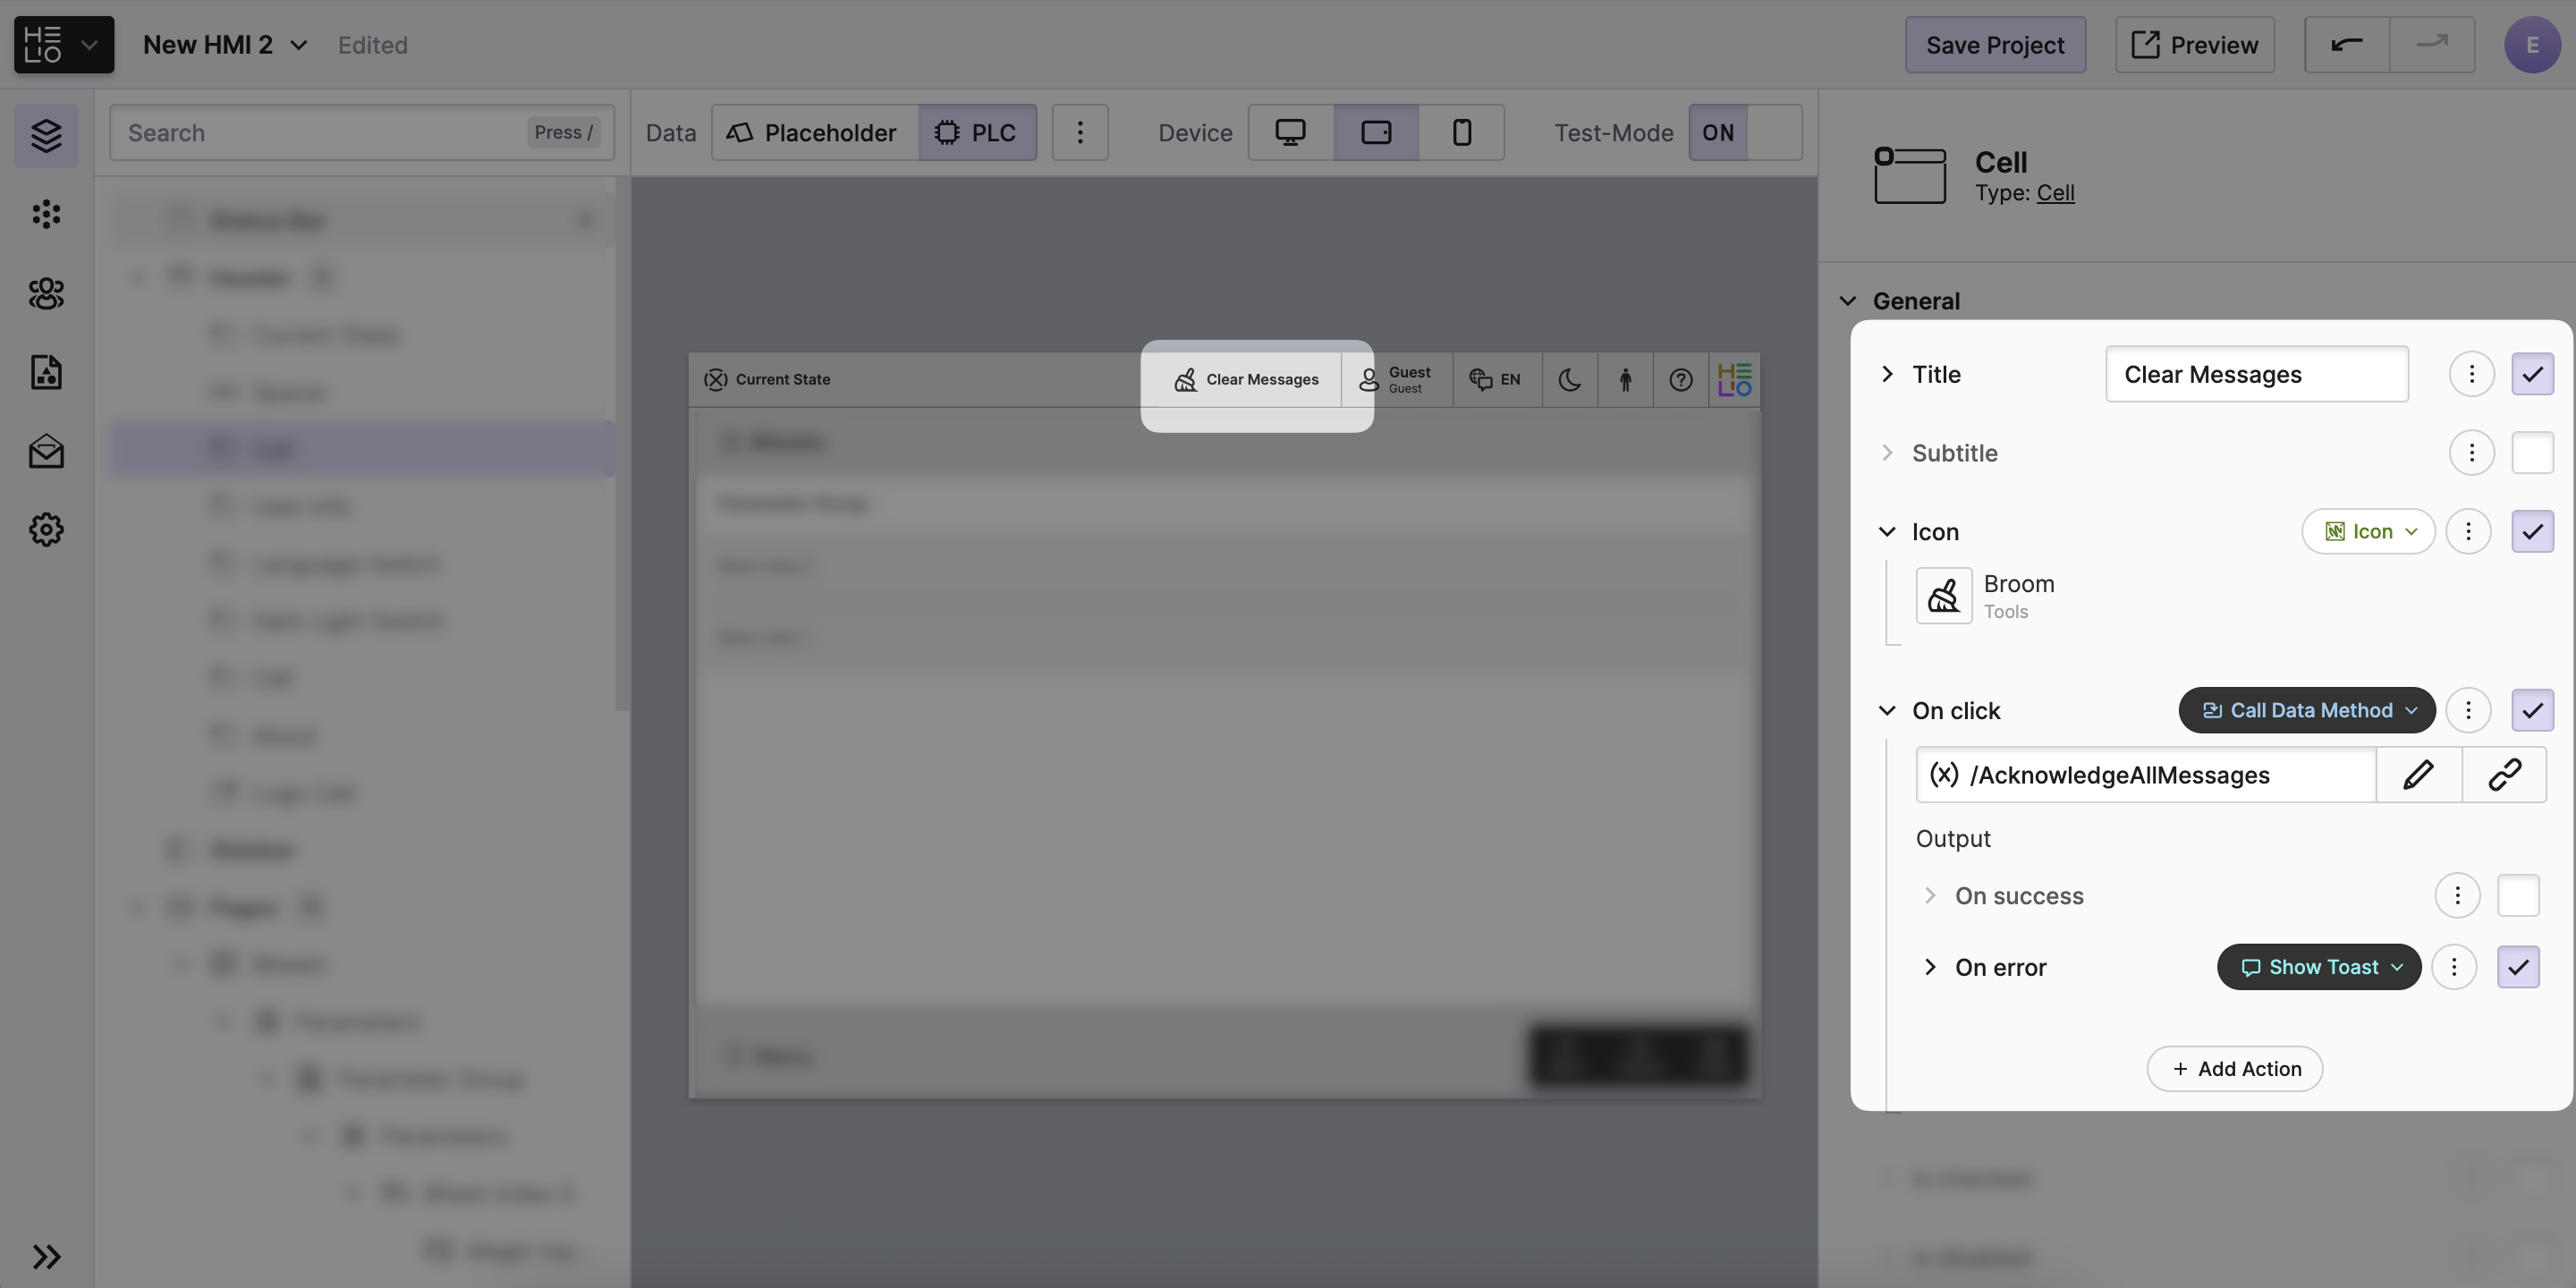Open the Layers panel in sidebar
The height and width of the screenshot is (1288, 2576).
click(46, 135)
